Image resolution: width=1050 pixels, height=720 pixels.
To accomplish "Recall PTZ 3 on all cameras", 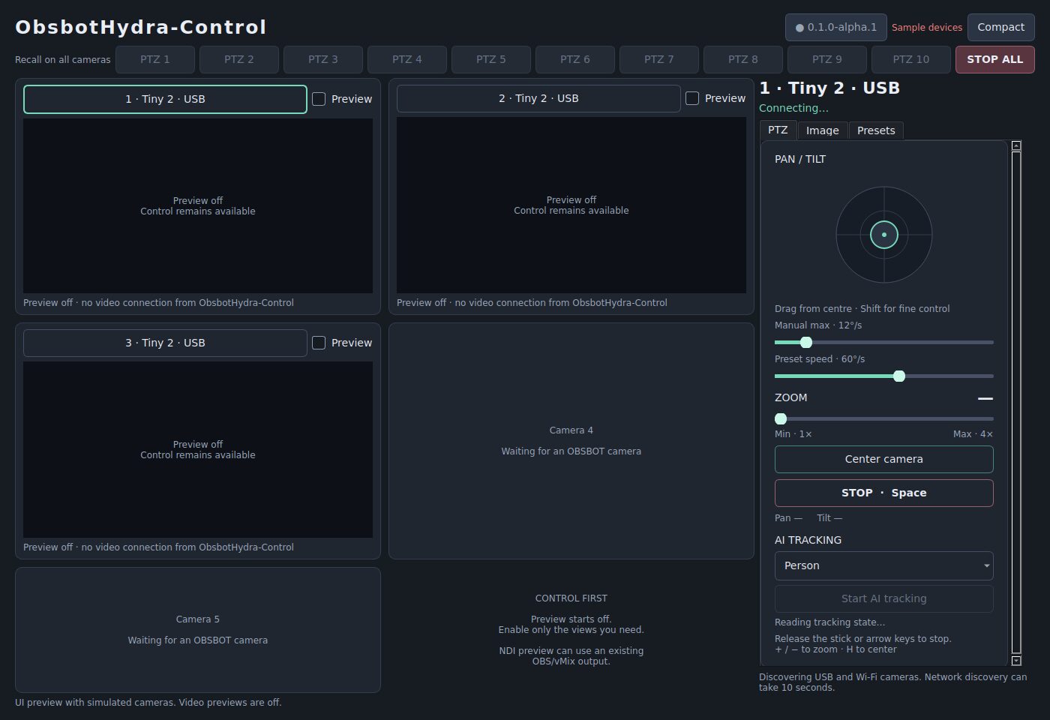I will 323,59.
